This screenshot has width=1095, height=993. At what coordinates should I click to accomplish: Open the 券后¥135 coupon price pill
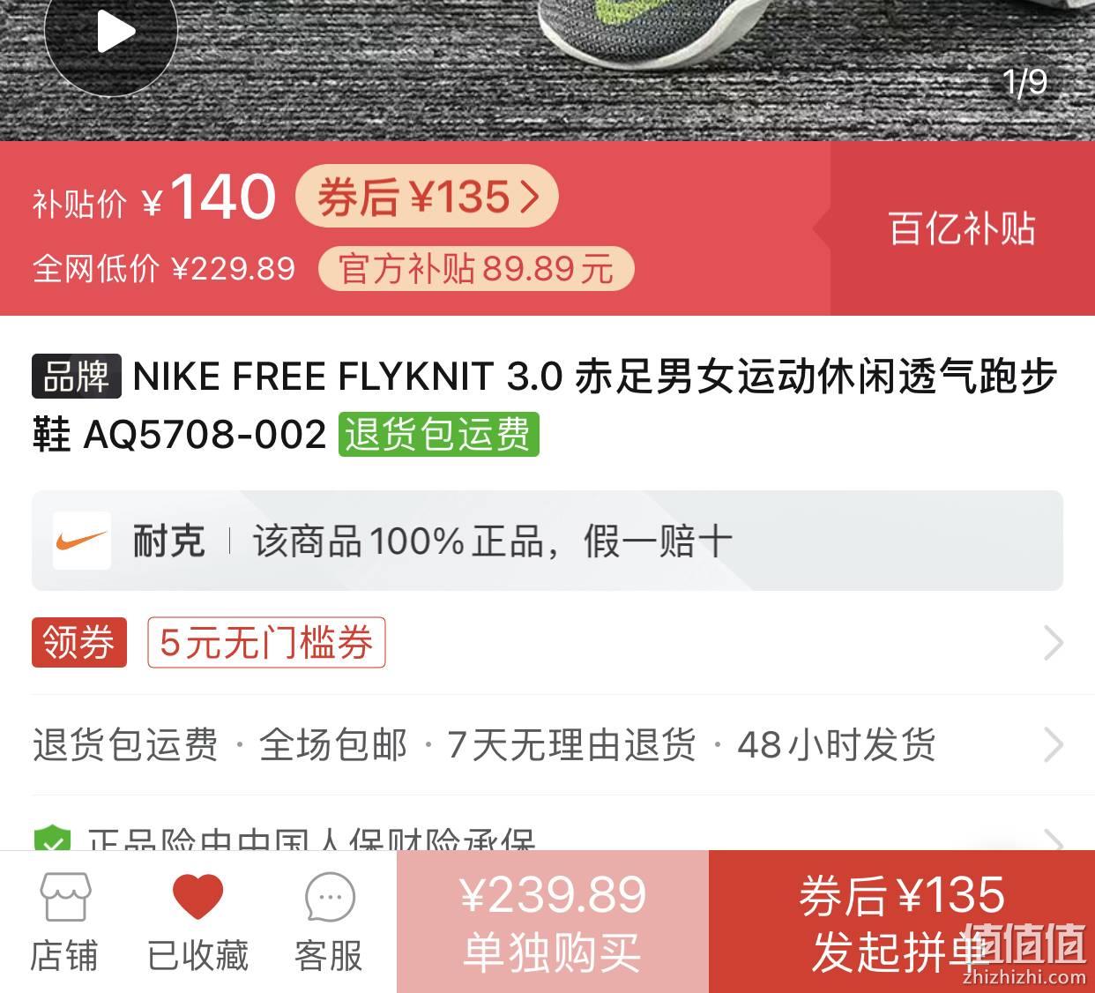(x=427, y=197)
